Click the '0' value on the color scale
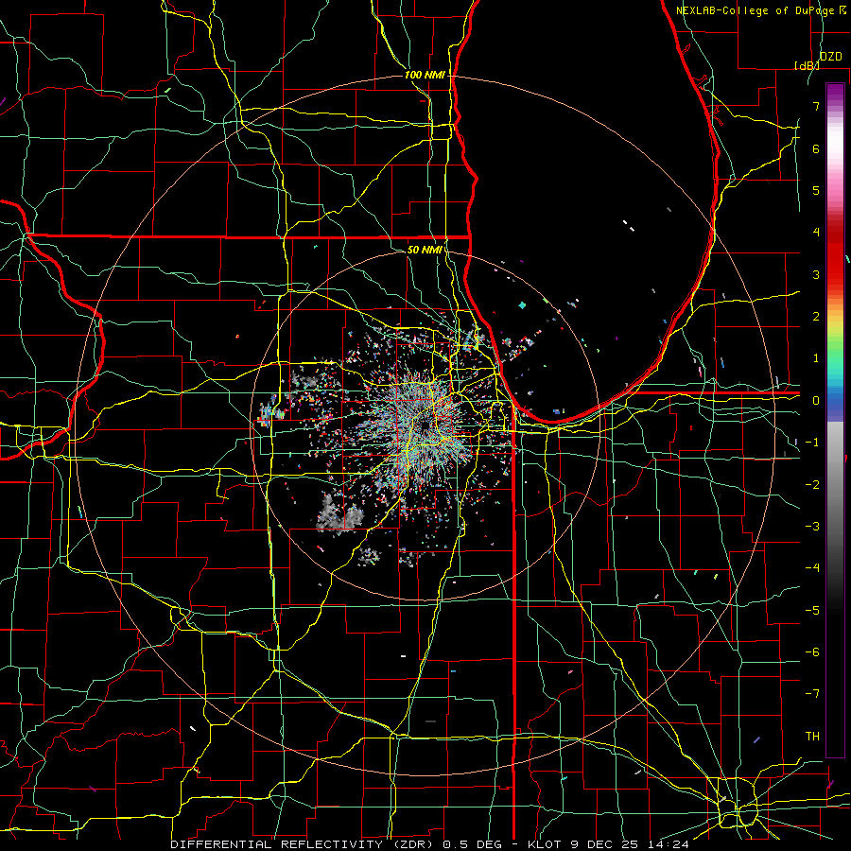Viewport: 851px width, 851px height. click(816, 401)
